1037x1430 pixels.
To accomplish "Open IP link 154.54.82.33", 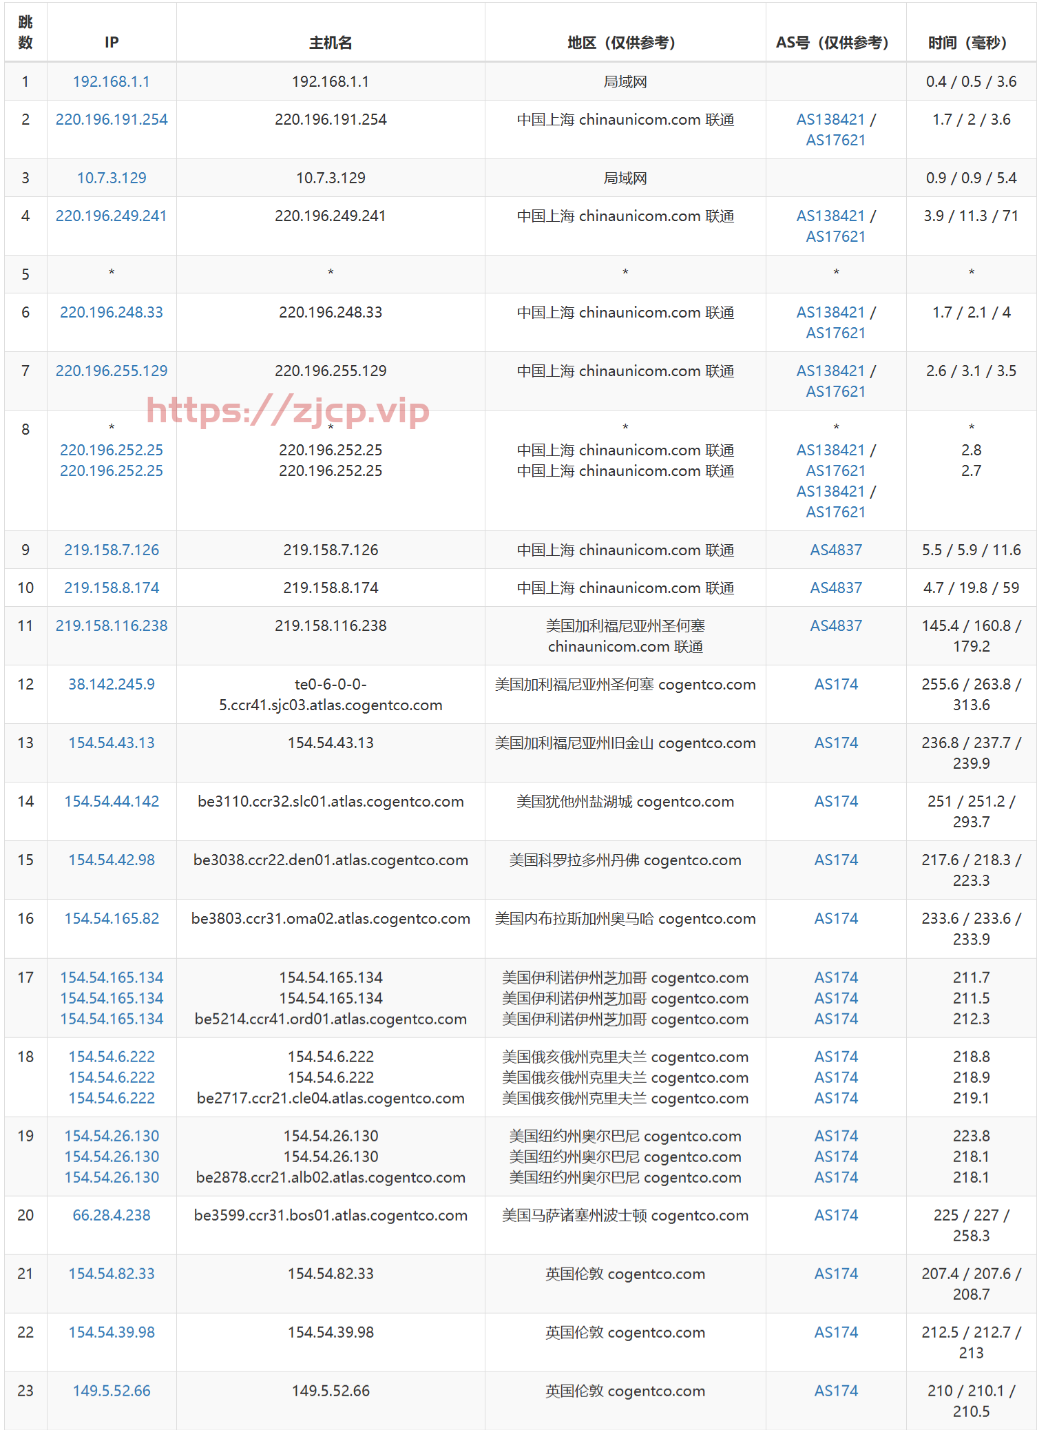I will click(x=112, y=1274).
